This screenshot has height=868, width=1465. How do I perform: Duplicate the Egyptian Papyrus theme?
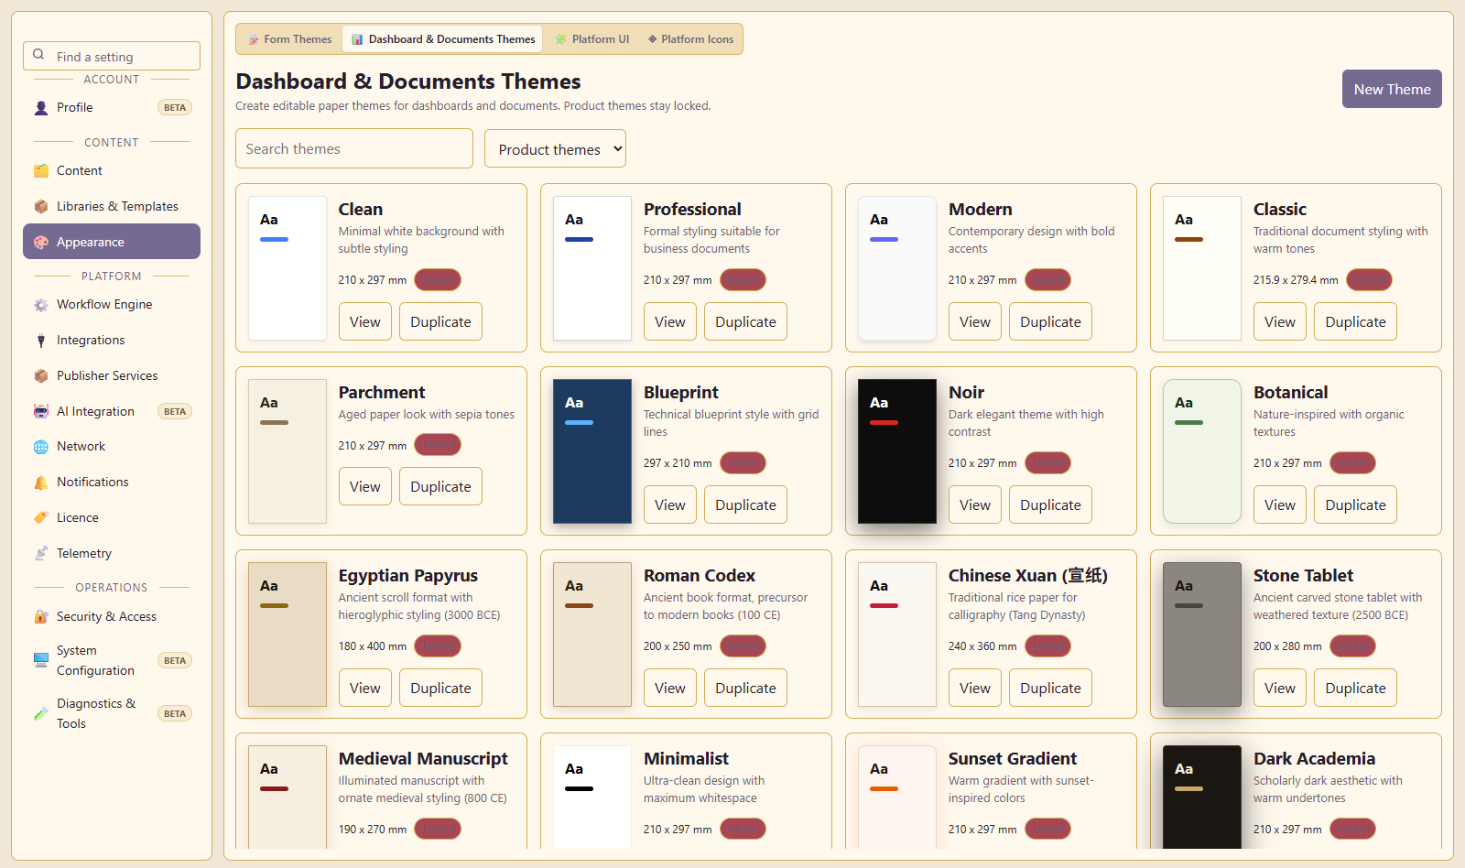click(440, 688)
